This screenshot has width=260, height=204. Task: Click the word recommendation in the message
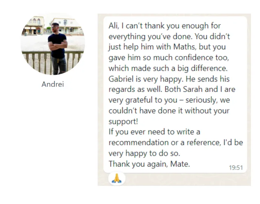pyautogui.click(x=139, y=143)
